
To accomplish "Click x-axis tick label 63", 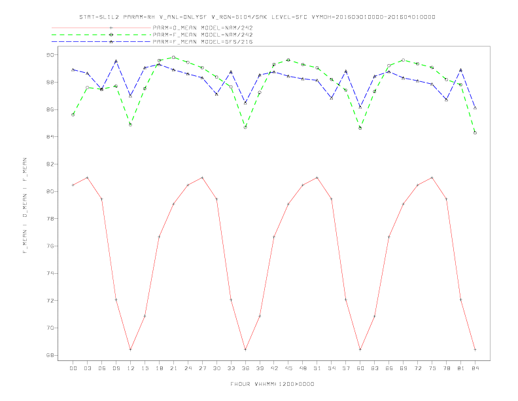I will [x=375, y=368].
